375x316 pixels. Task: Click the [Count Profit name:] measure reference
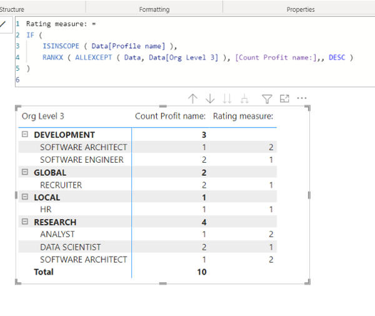[276, 58]
